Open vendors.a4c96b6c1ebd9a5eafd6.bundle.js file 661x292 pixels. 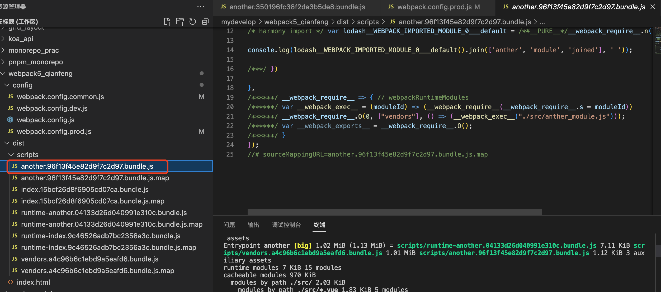(89, 259)
